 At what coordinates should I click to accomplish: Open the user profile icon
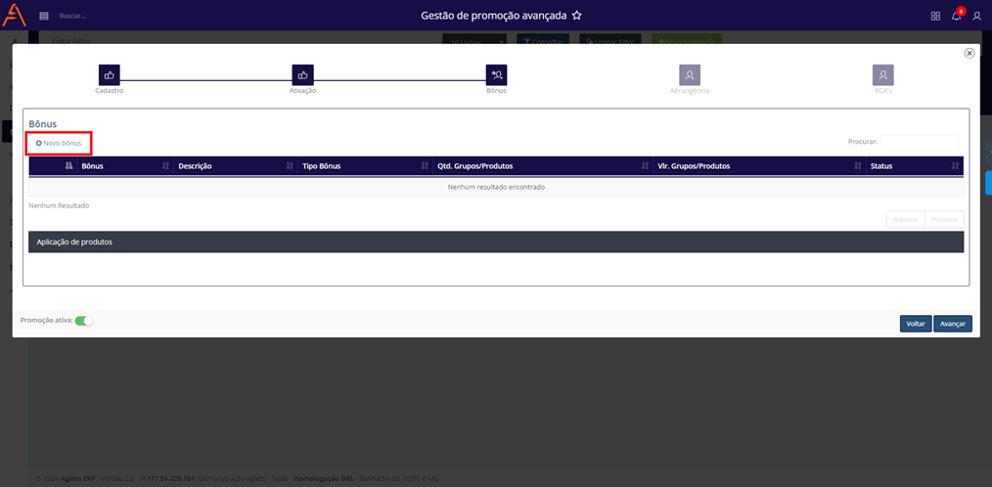976,16
